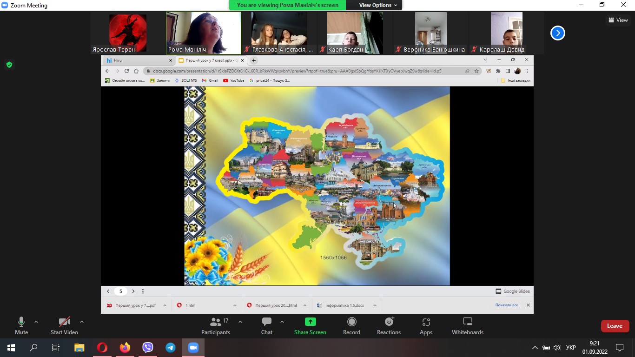635x357 pixels.
Task: Click the green Share Screen icon
Action: point(310,322)
